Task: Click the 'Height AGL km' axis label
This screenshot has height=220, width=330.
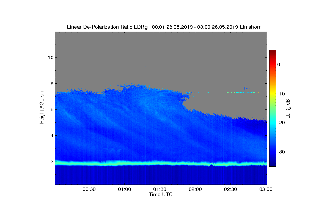Action: [x=42, y=108]
